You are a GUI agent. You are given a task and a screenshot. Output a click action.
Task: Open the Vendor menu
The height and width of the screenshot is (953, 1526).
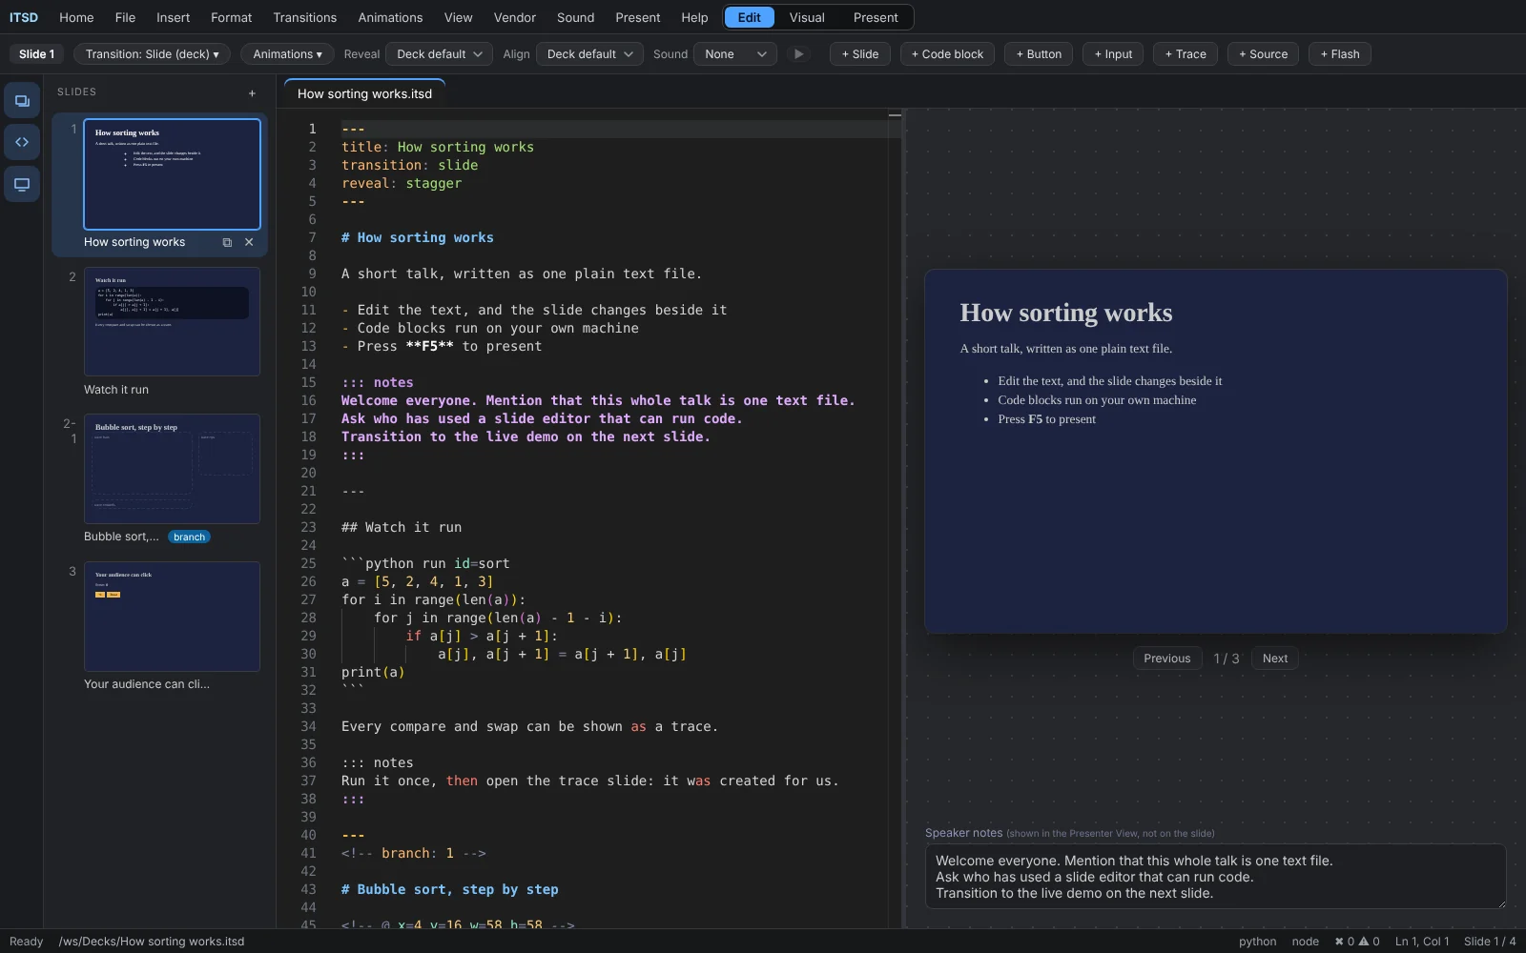point(515,17)
